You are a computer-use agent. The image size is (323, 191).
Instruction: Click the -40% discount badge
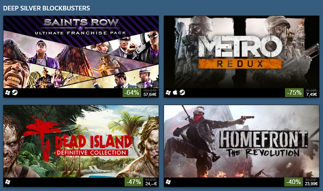[x=294, y=182]
